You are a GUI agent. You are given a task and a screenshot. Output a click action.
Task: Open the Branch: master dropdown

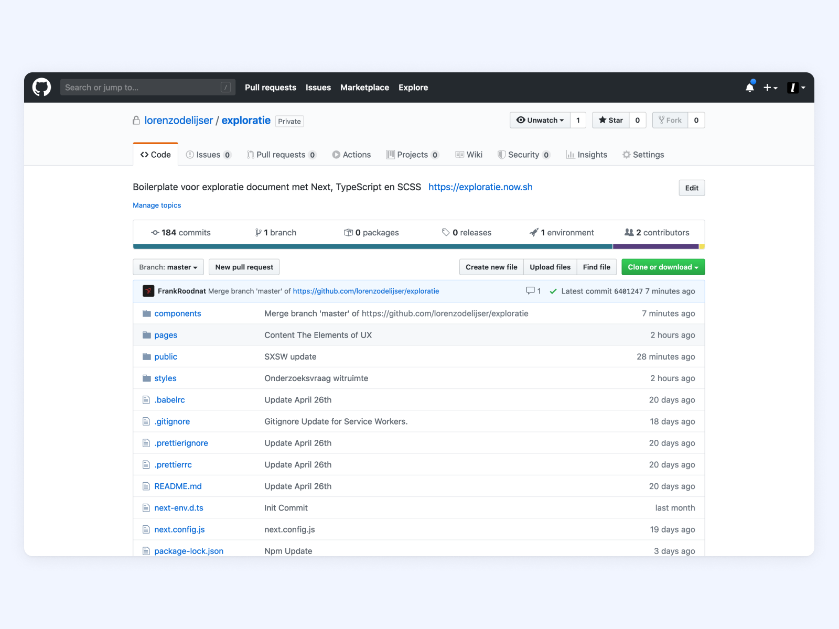(168, 267)
